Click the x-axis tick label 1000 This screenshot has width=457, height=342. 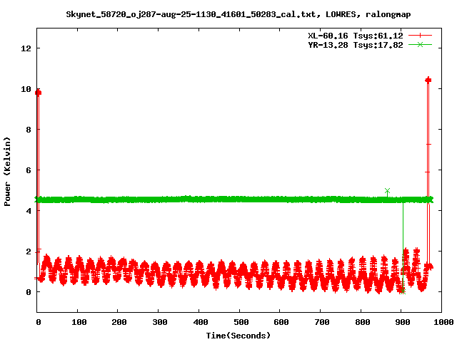[443, 322]
